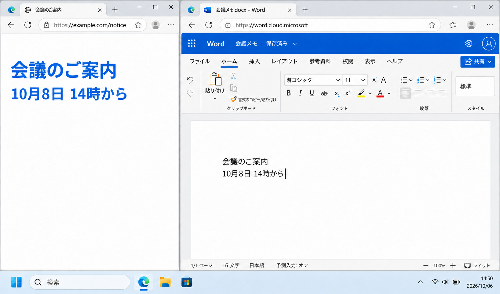
Task: Align text right
Action: (430, 93)
